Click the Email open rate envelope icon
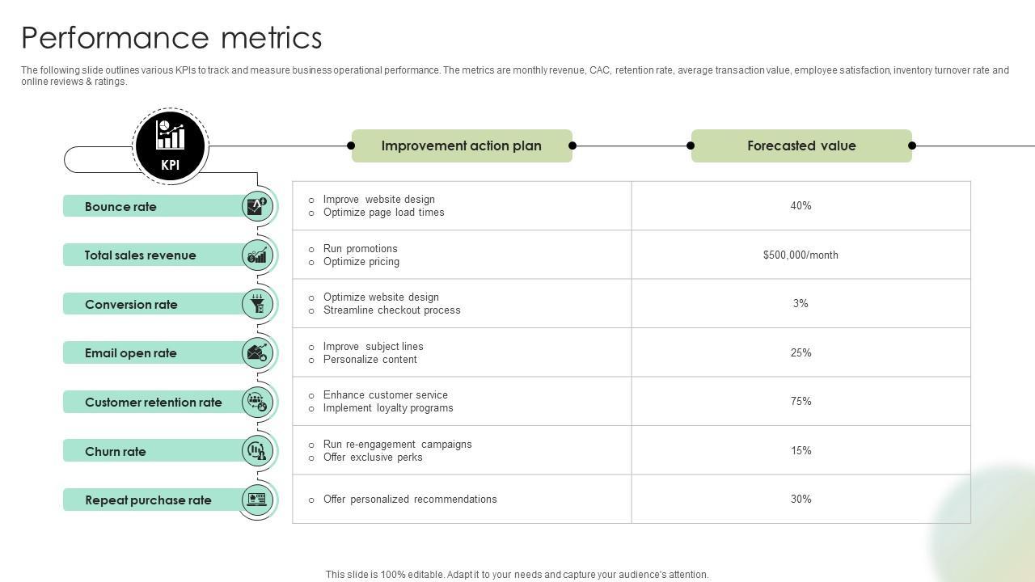This screenshot has width=1035, height=582. coord(257,353)
